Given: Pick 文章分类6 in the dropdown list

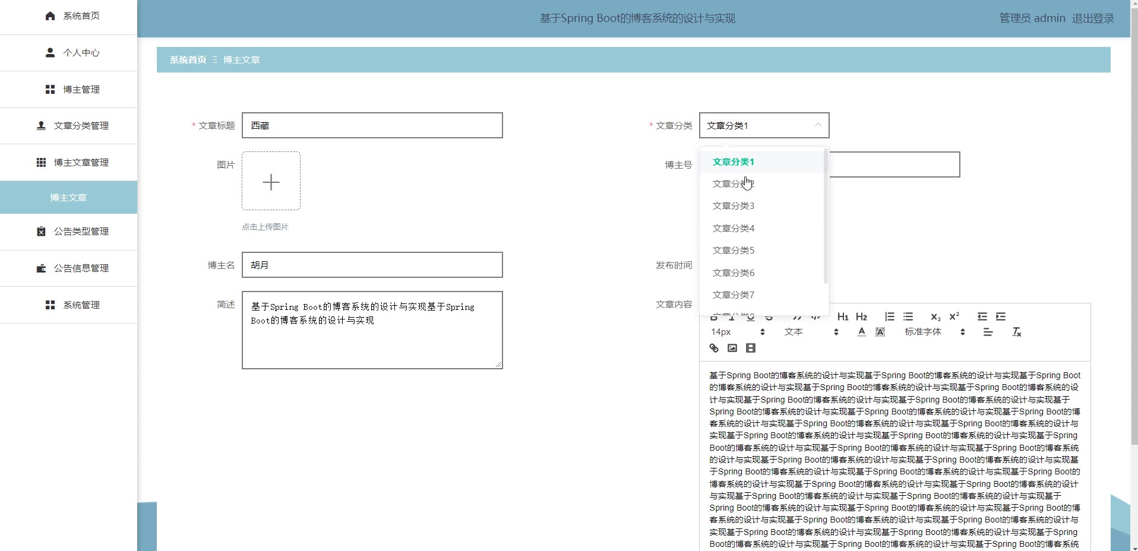Looking at the screenshot, I should coord(762,273).
